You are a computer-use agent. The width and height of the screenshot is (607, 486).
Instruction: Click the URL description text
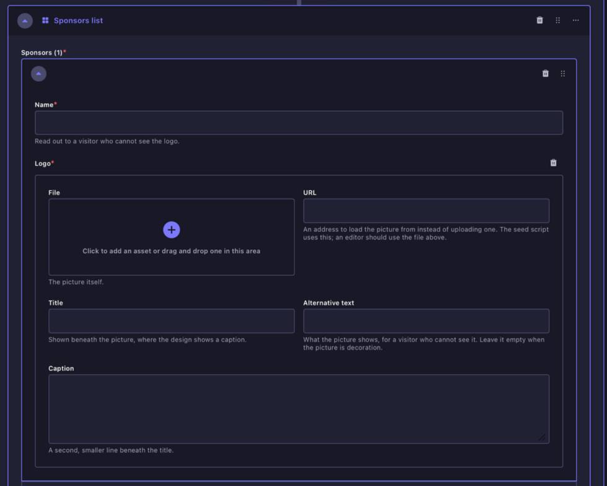pyautogui.click(x=426, y=233)
